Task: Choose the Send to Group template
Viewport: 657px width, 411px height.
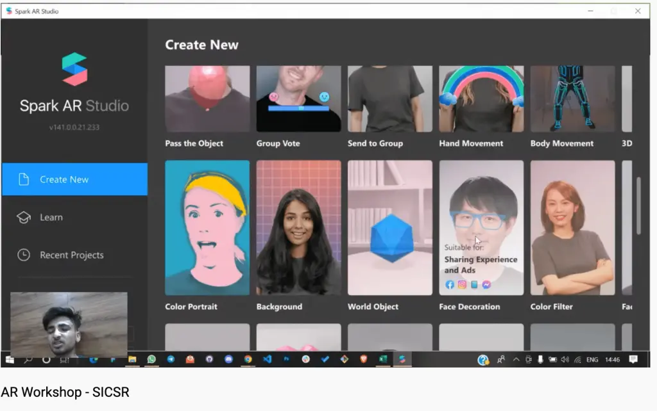Action: point(390,99)
